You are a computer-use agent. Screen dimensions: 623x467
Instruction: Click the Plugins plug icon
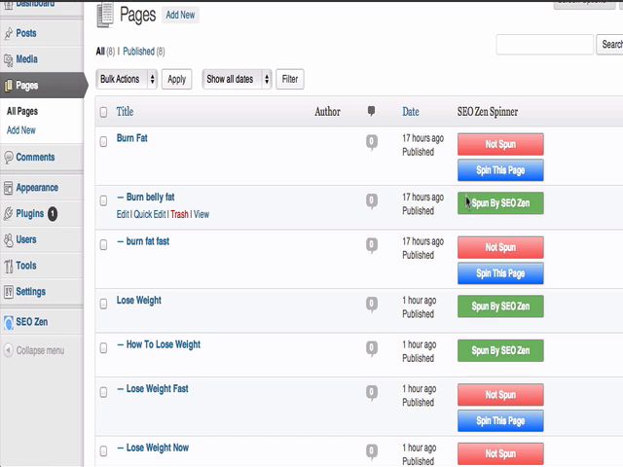pyautogui.click(x=9, y=214)
